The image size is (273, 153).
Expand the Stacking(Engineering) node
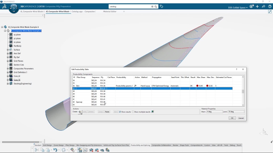(x=8, y=84)
